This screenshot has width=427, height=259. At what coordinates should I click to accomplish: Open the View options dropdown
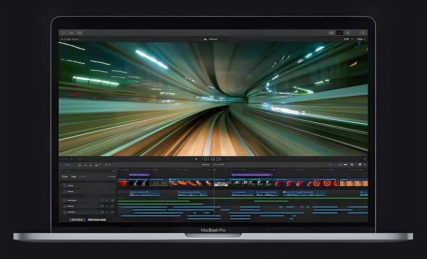pos(360,39)
